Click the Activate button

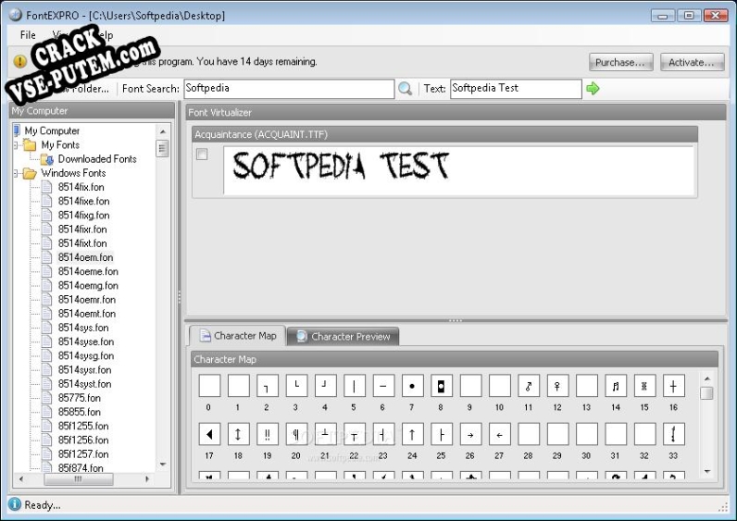(692, 62)
